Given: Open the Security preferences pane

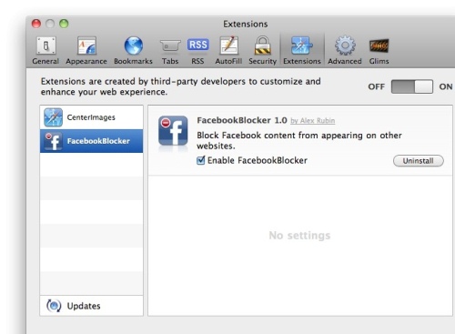Looking at the screenshot, I should coord(263,51).
